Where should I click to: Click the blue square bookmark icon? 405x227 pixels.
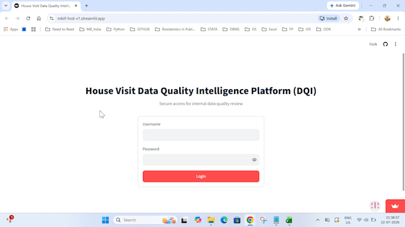coord(24,29)
